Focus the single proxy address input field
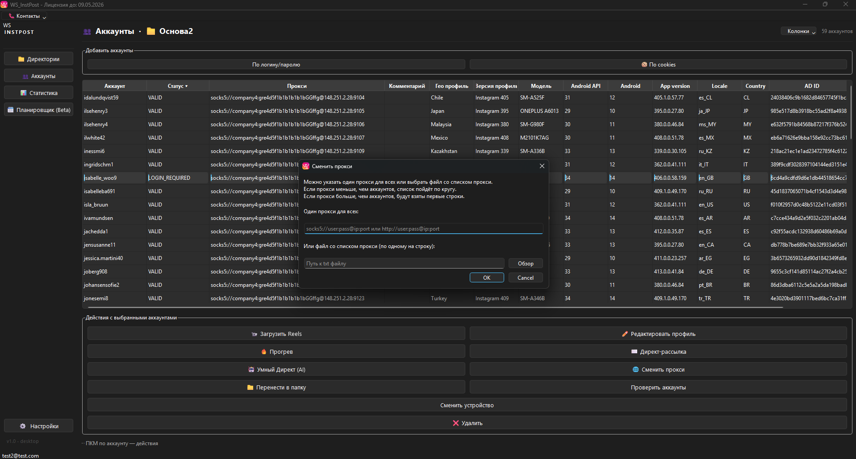This screenshot has height=459, width=856. 423,229
